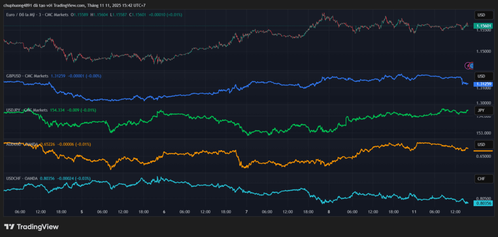Click the green 1.15601 current price label
498x237 pixels.
coord(483,26)
